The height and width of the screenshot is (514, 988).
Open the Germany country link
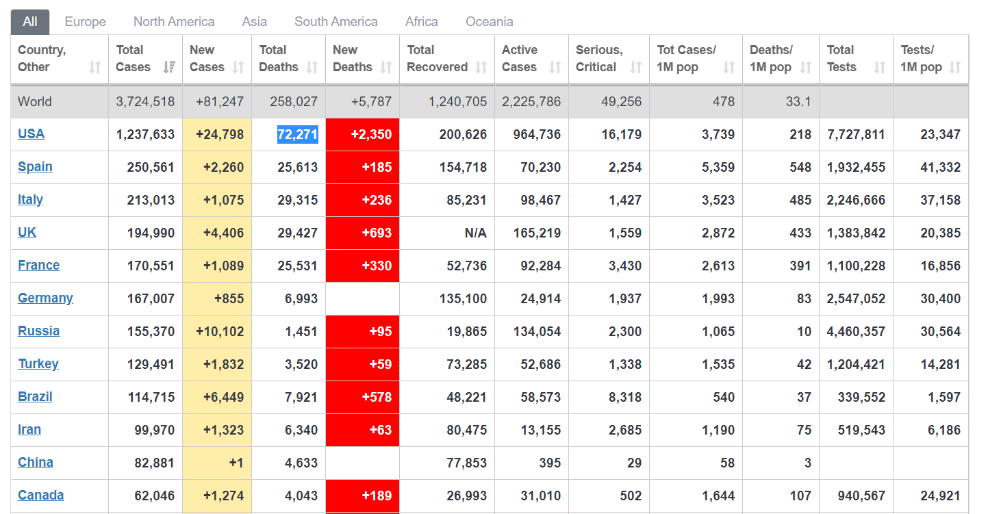click(45, 298)
